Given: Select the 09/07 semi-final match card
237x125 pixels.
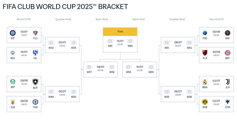Looking at the screenshot, I should 101,69.
